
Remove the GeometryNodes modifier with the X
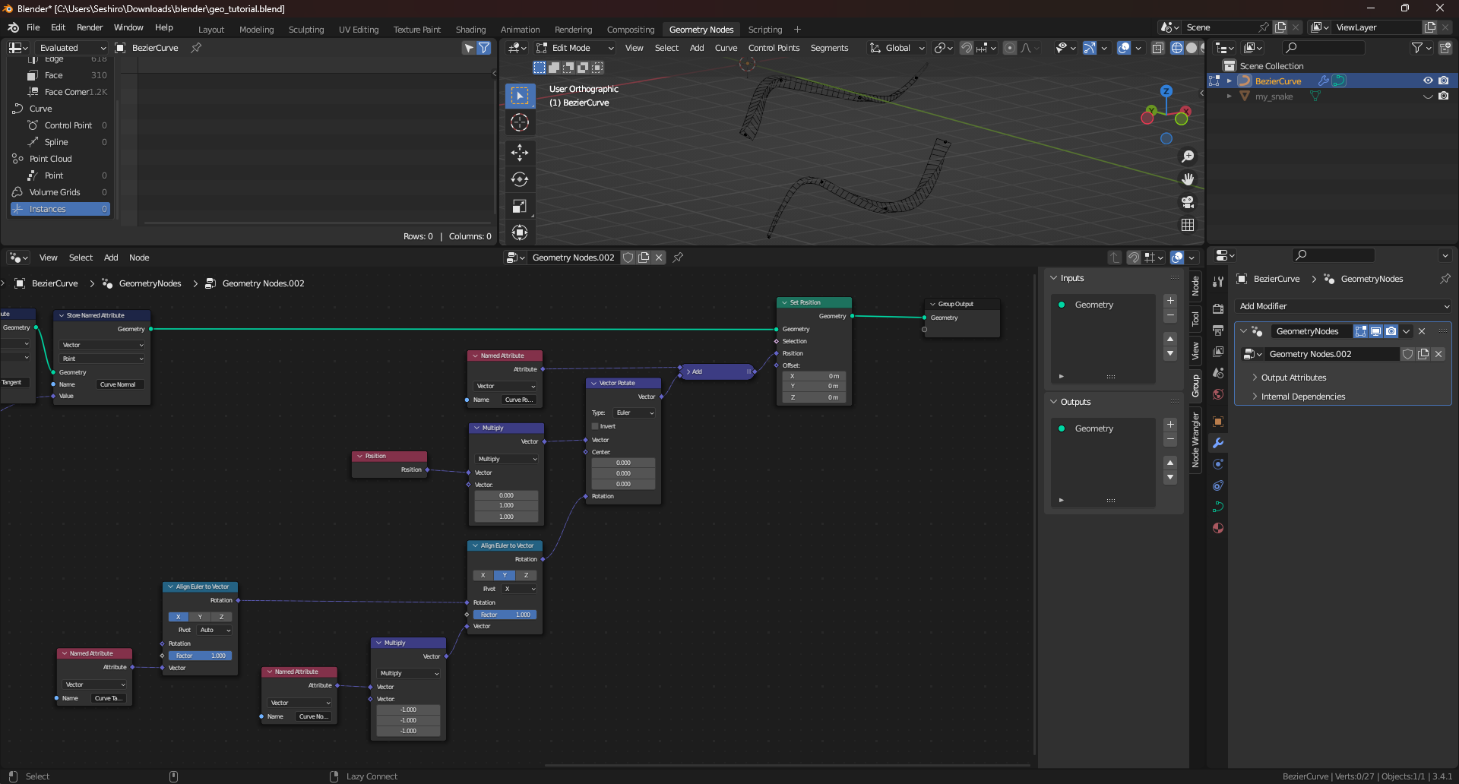click(1422, 331)
